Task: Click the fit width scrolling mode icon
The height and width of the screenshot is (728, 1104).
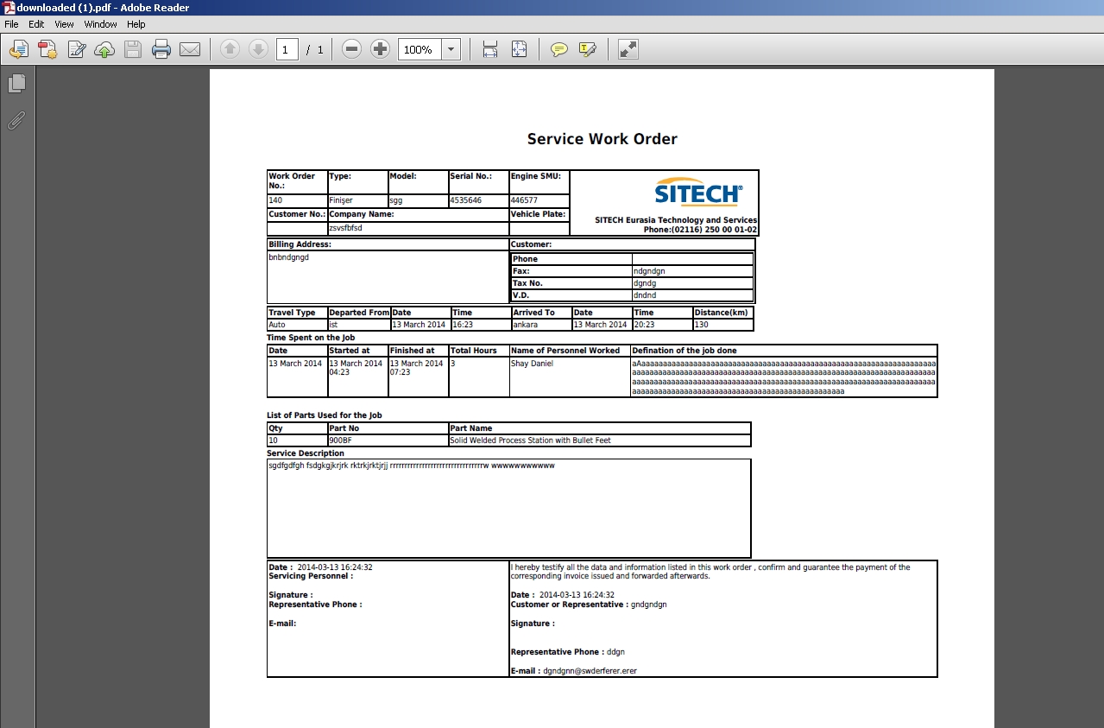Action: click(x=490, y=49)
